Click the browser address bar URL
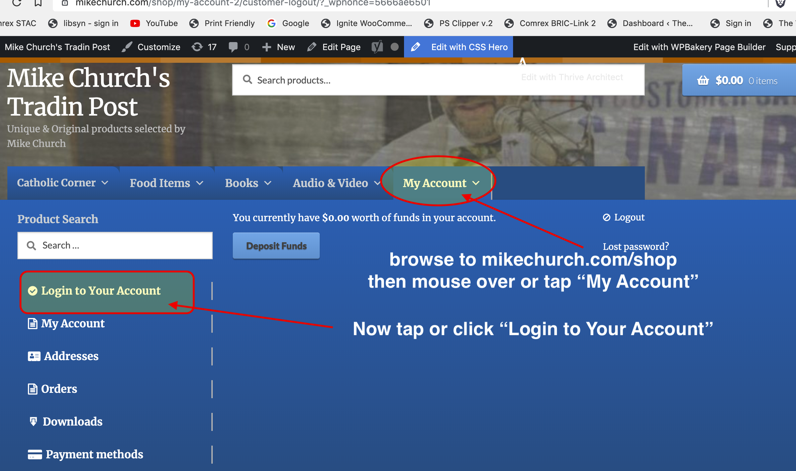The height and width of the screenshot is (471, 796). [253, 3]
